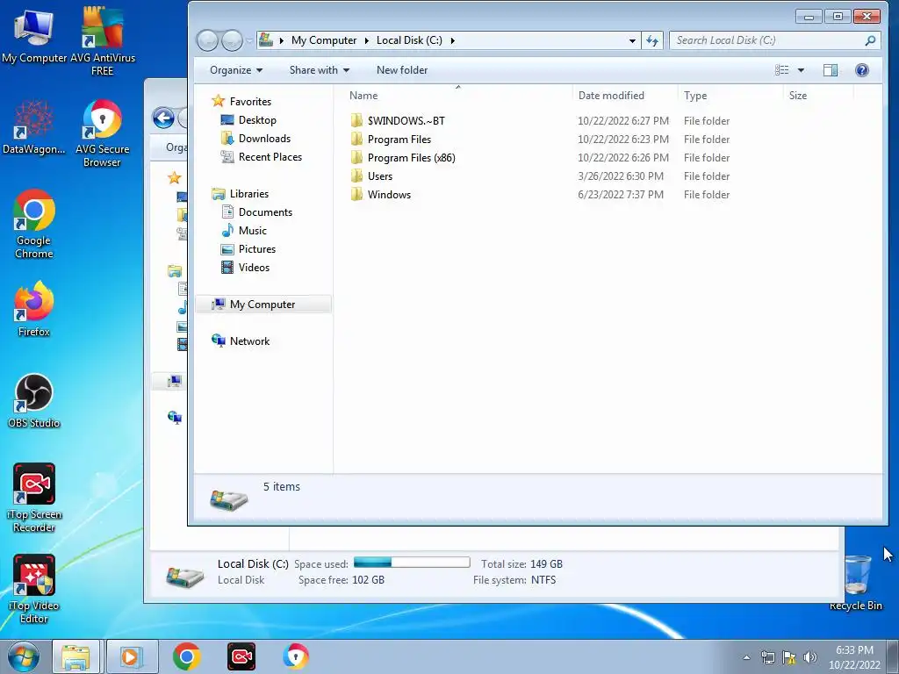This screenshot has height=674, width=899.
Task: Select the Windows folder
Action: point(389,194)
